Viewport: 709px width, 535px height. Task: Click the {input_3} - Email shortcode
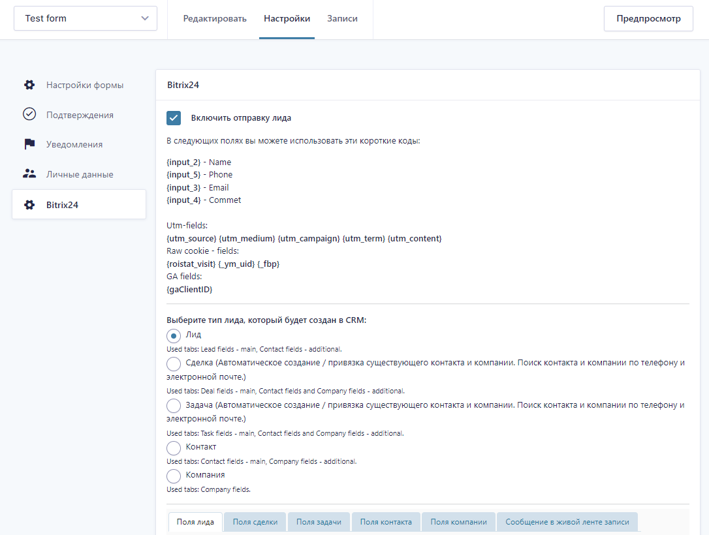point(198,187)
